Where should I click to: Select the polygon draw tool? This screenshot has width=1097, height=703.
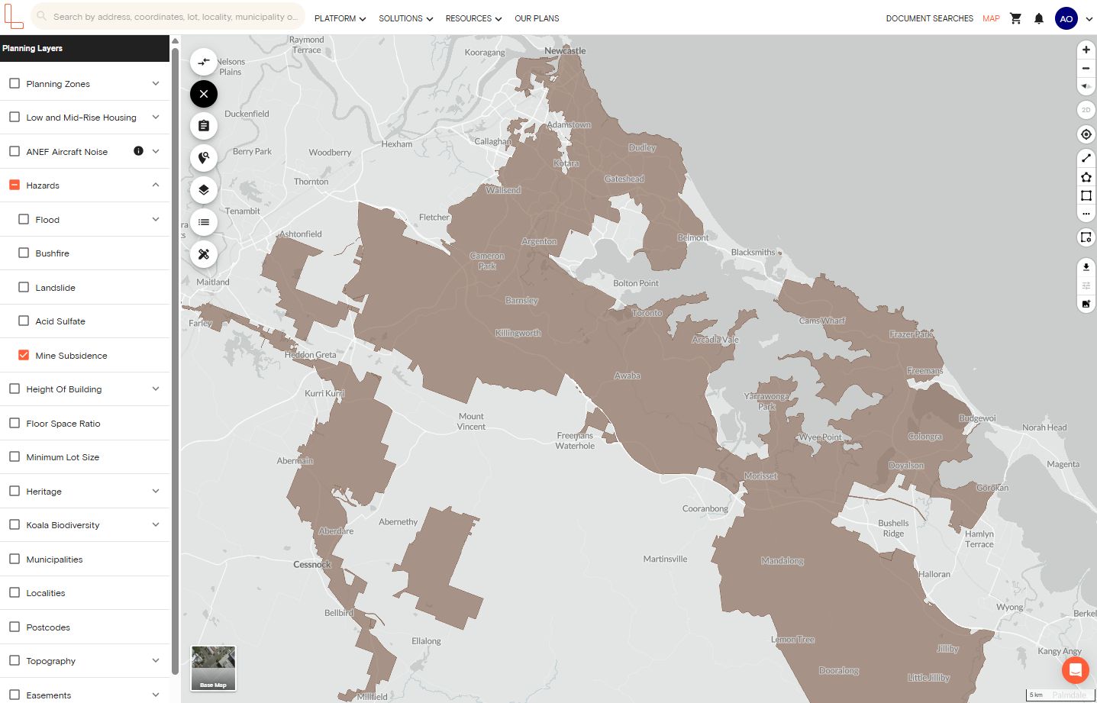click(x=1086, y=177)
